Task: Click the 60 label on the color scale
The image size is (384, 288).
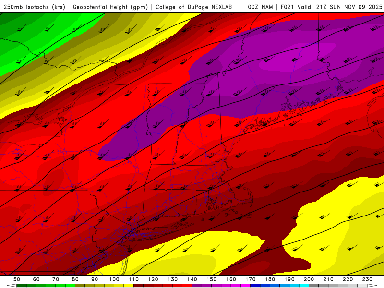Action: (36, 279)
